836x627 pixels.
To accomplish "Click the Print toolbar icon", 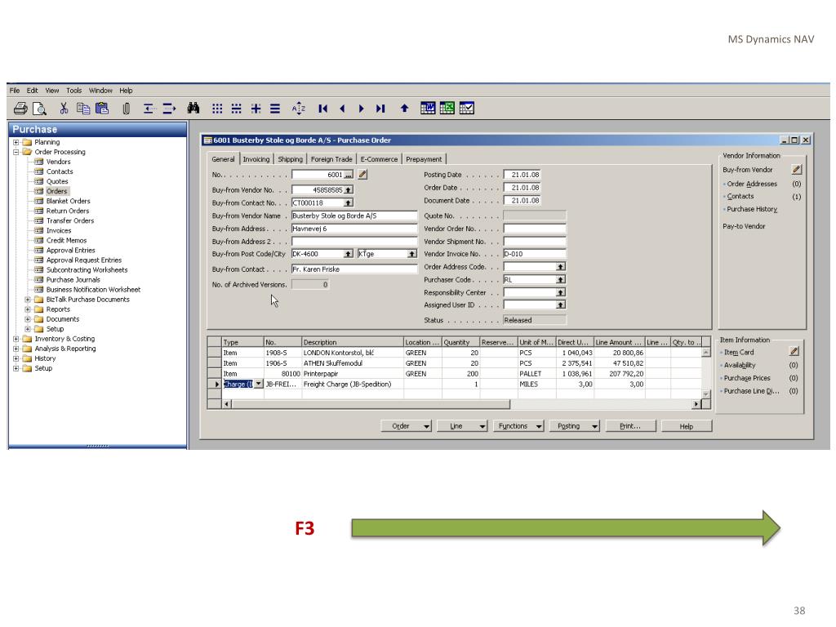I will (20, 109).
